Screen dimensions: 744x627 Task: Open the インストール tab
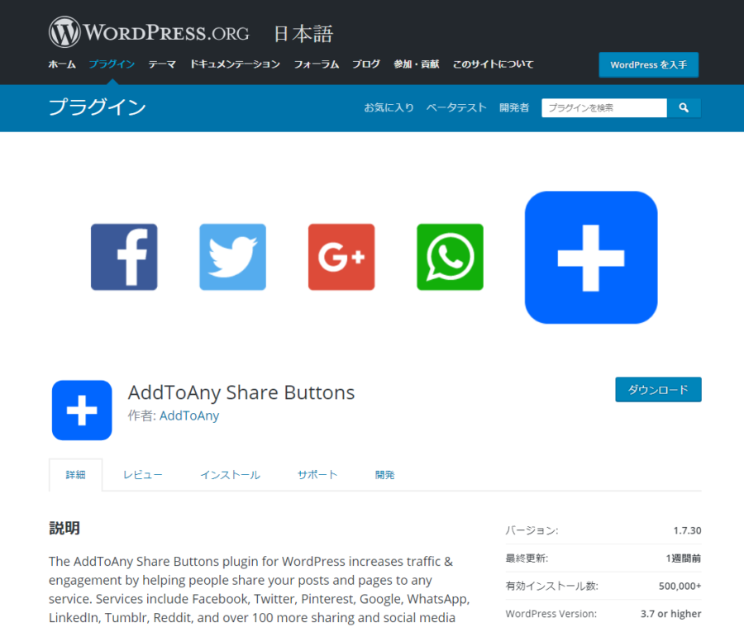(x=230, y=474)
